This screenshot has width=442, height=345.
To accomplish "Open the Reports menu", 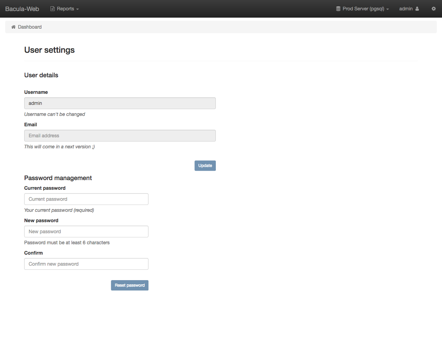I will pyautogui.click(x=65, y=9).
